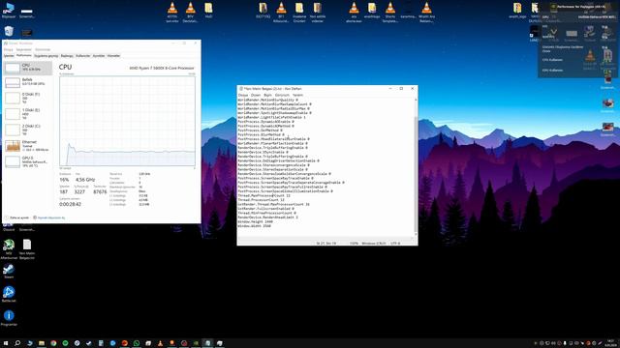The width and height of the screenshot is (620, 348).
Task: Open the taskbar clock and date
Action: [610, 343]
